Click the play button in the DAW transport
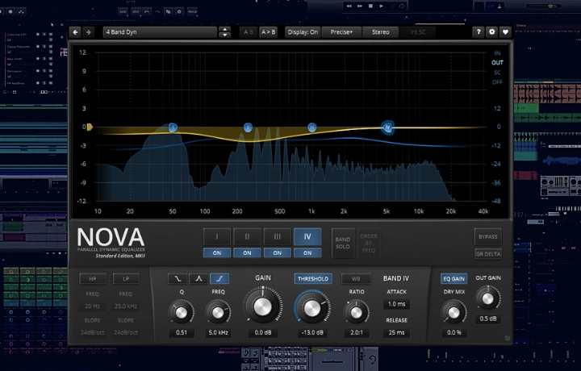 tap(381, 6)
